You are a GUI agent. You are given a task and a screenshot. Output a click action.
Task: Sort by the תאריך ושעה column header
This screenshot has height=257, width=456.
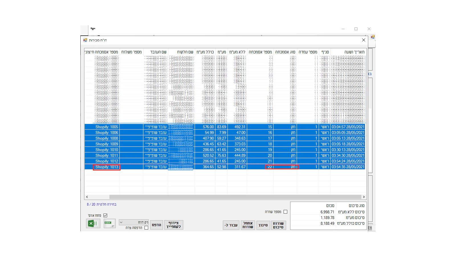coord(348,52)
